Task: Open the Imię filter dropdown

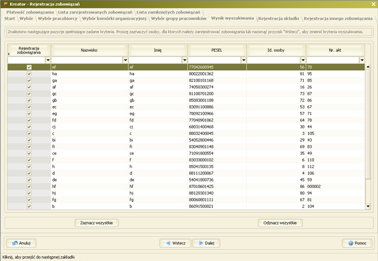Action: (x=185, y=60)
